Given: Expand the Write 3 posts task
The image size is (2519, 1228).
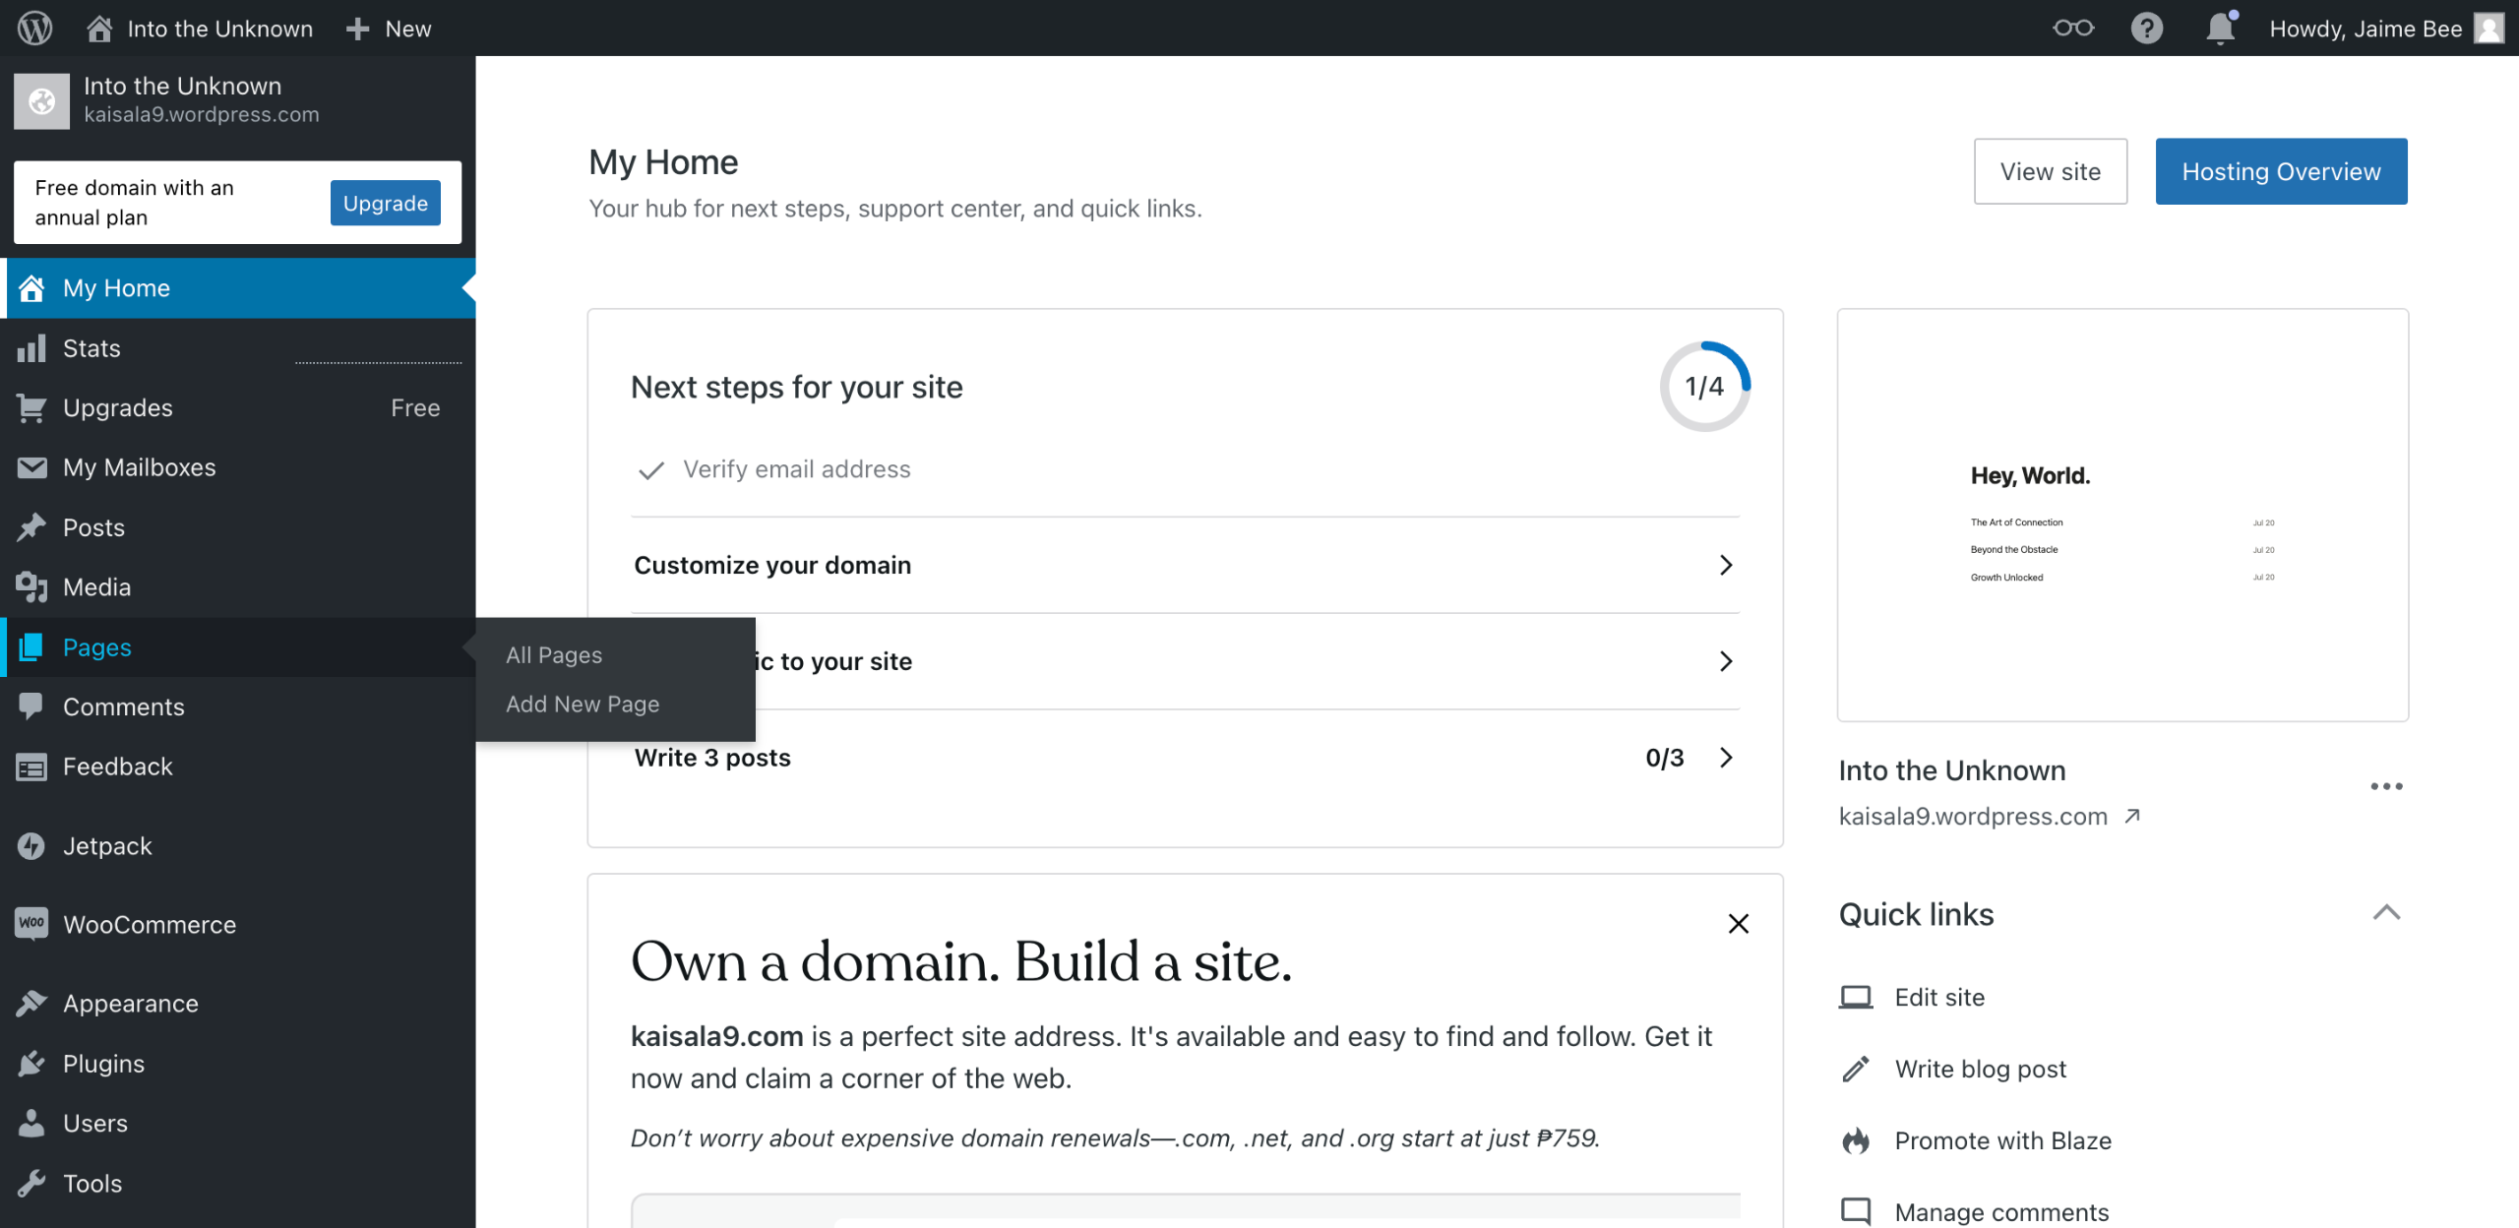Looking at the screenshot, I should pos(1725,758).
